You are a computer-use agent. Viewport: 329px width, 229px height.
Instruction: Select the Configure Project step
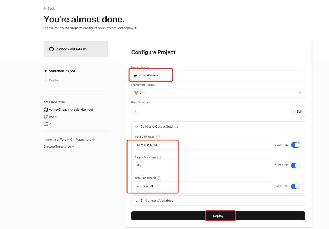coord(62,71)
